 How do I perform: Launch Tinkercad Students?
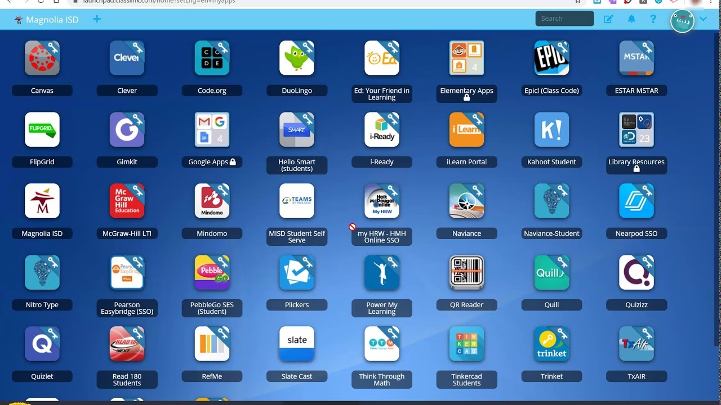[x=466, y=344]
